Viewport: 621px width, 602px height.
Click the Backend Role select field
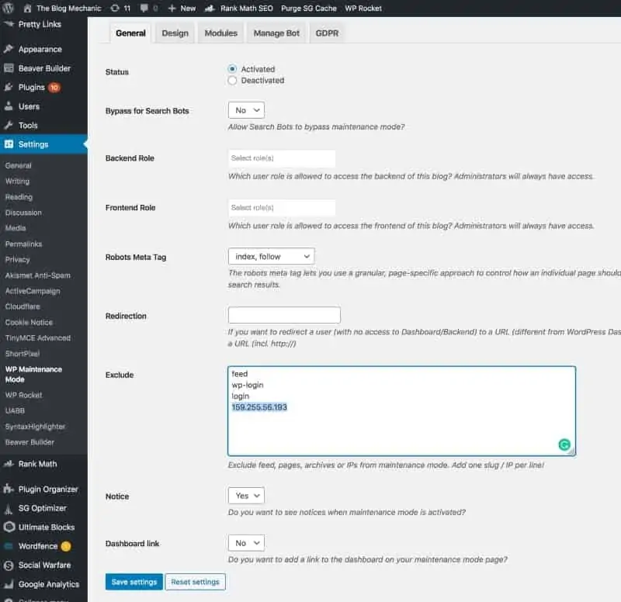point(282,158)
